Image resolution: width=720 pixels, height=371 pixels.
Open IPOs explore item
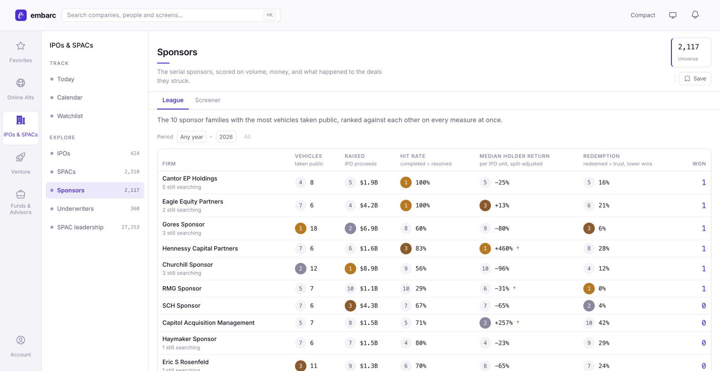[x=95, y=153]
